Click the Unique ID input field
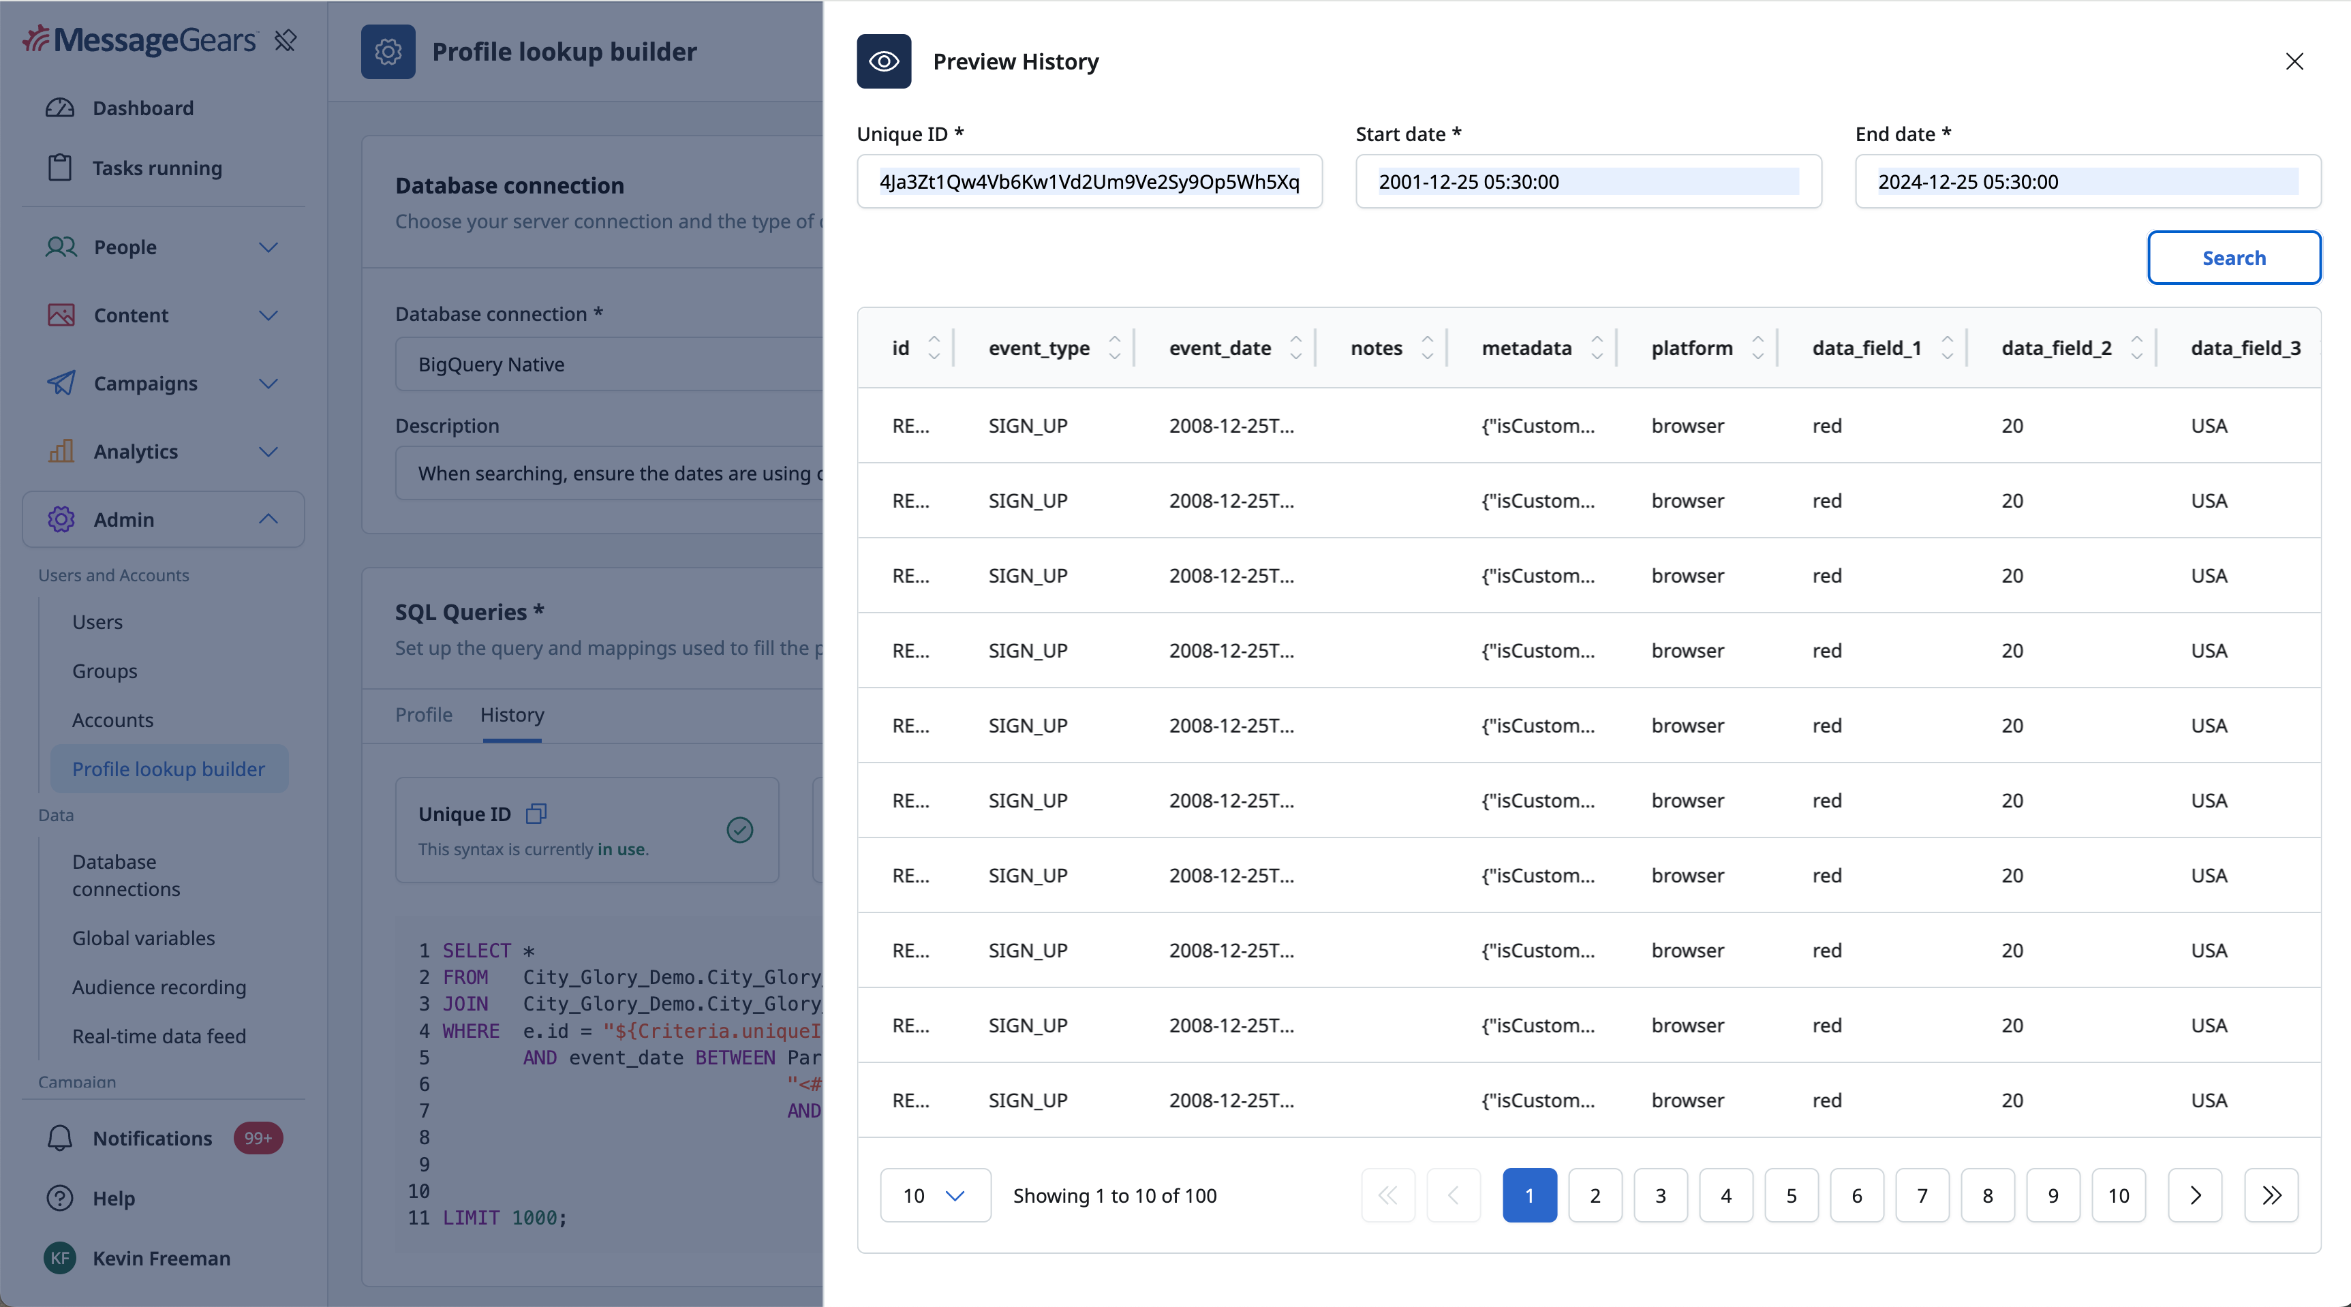 [1089, 182]
